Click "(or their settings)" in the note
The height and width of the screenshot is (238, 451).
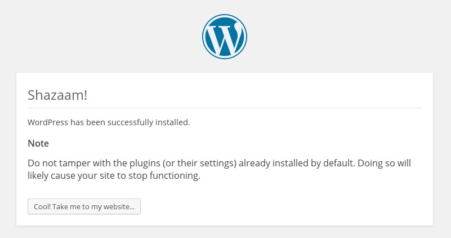pyautogui.click(x=199, y=164)
